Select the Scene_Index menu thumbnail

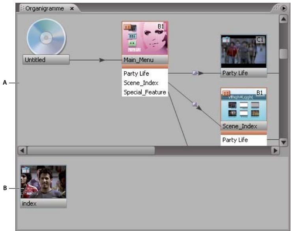(x=243, y=105)
